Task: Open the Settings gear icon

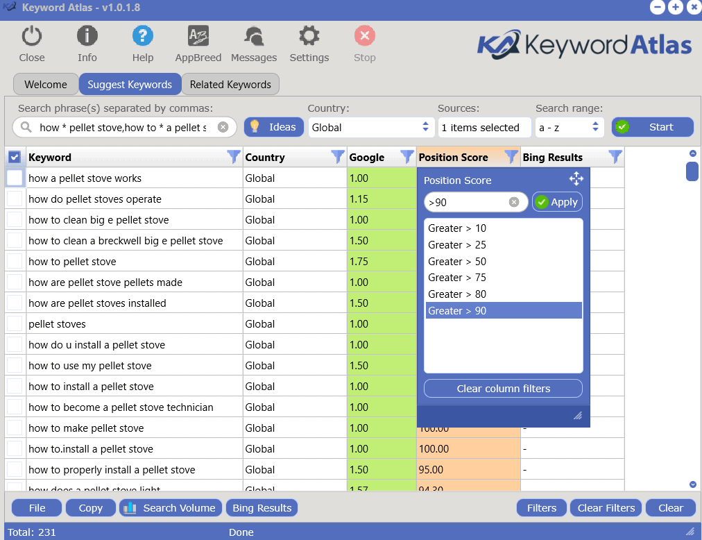Action: coord(309,36)
